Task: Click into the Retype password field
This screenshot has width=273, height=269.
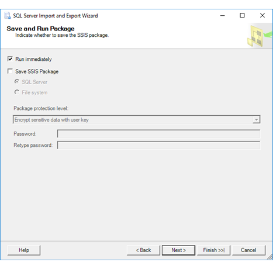Action: coord(158,145)
